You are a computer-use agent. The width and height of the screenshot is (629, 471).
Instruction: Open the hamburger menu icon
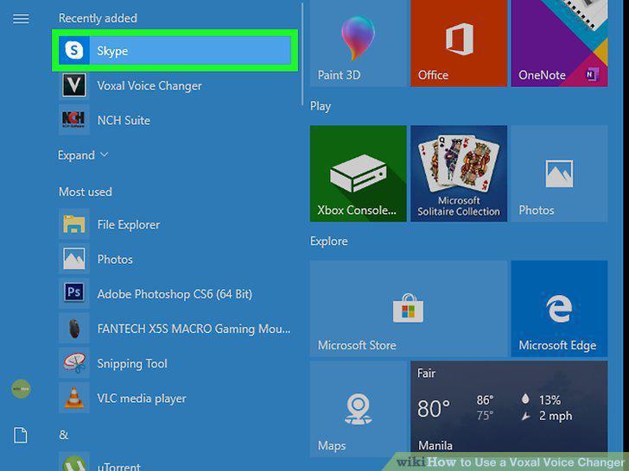(21, 19)
